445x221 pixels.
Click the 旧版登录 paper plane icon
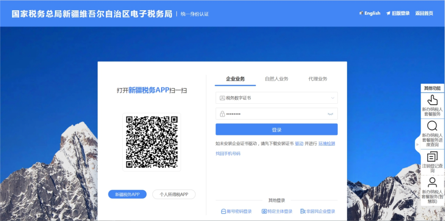point(388,13)
